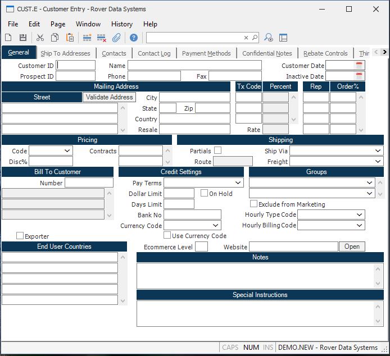Viewport: 390px width, 356px height.
Task: Click the Open button beside Website
Action: (x=352, y=247)
